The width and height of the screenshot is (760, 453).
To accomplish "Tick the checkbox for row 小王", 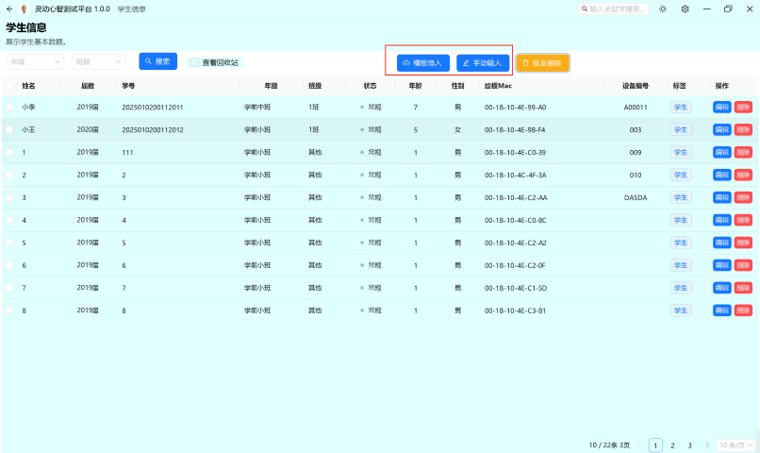I will click(9, 130).
